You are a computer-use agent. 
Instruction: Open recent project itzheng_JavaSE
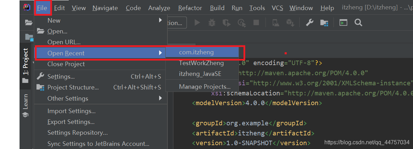[x=202, y=74]
